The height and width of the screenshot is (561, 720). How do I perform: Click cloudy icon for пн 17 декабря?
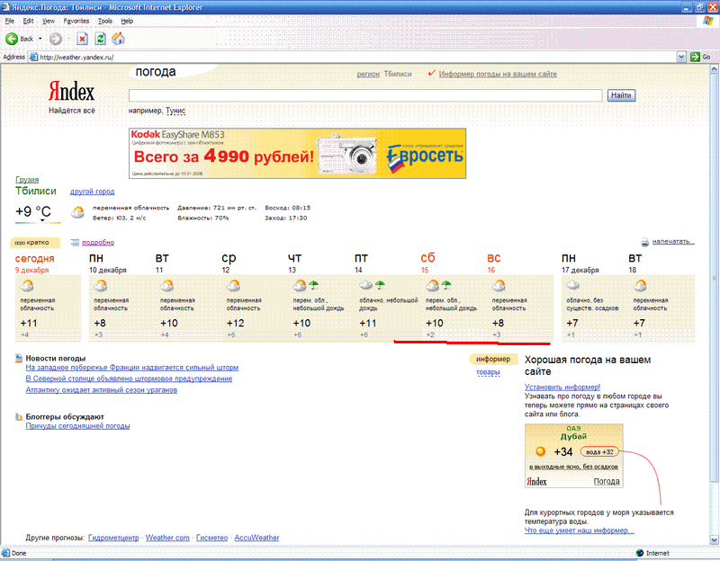click(x=572, y=285)
